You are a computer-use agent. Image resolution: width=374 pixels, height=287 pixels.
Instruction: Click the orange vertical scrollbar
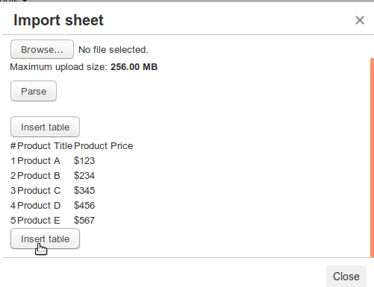[x=372, y=158]
